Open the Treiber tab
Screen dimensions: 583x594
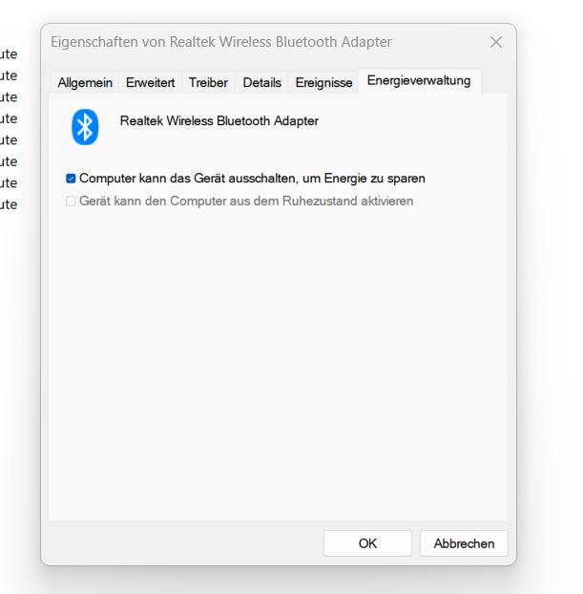[208, 82]
